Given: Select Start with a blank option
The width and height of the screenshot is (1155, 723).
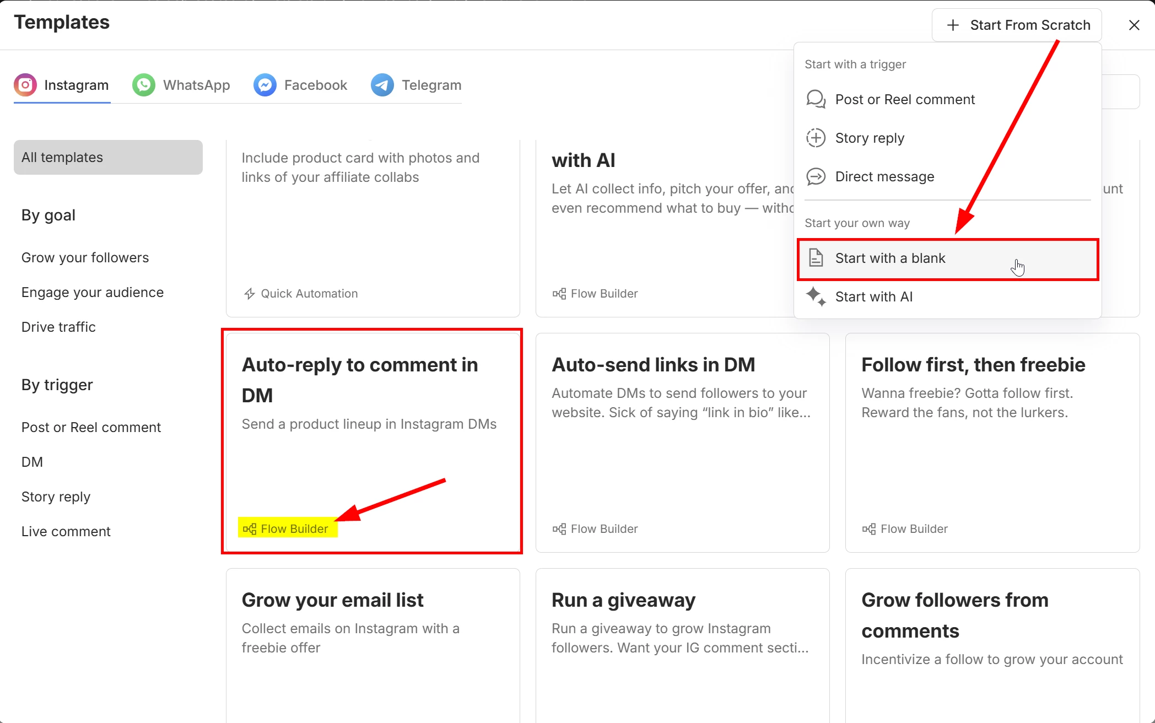Looking at the screenshot, I should click(890, 258).
